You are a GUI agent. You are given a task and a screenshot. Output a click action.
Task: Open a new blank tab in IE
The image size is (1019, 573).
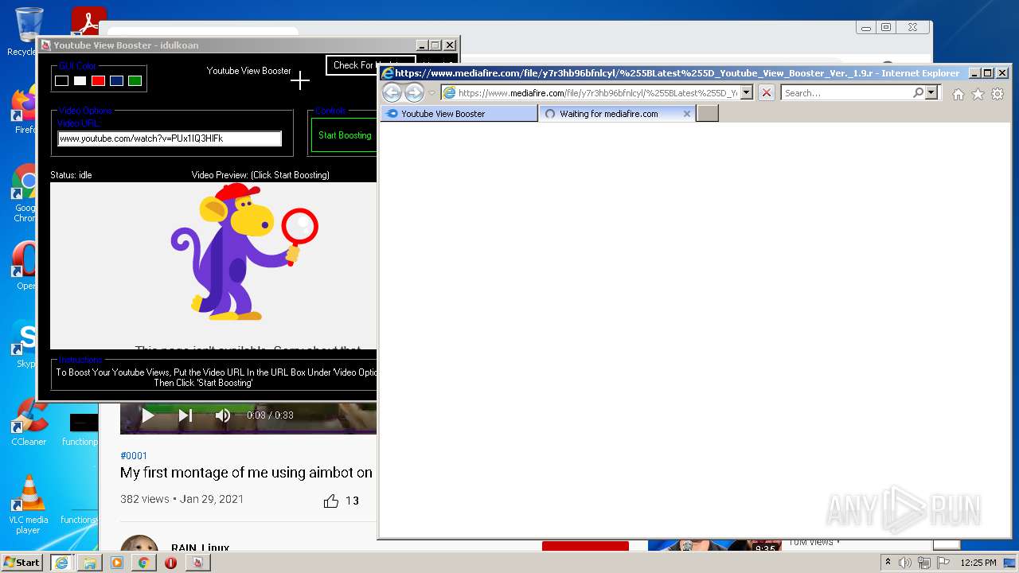(x=708, y=114)
